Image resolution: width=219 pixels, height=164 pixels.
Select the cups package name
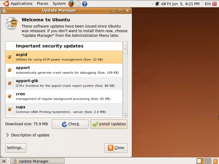click(20, 107)
